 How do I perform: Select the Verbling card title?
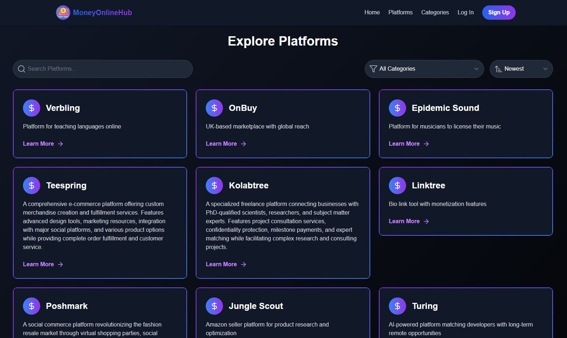coord(63,108)
